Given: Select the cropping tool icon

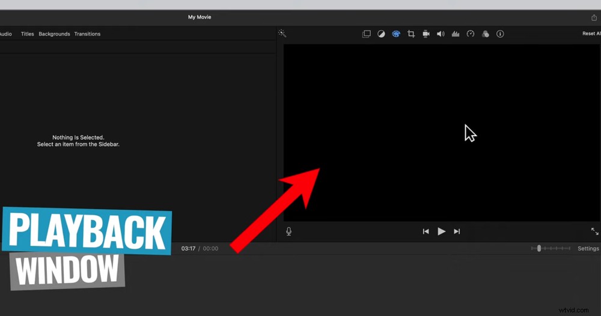Looking at the screenshot, I should point(411,34).
